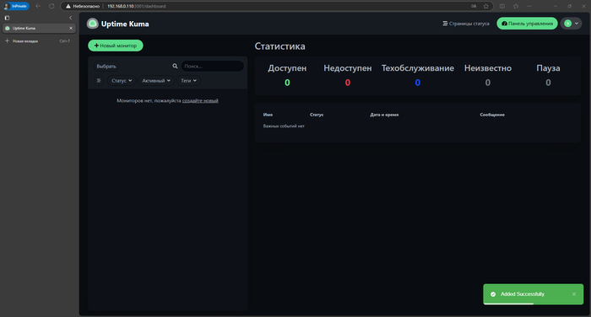Reload the page with the refresh icon
This screenshot has width=591, height=317.
(52, 6)
